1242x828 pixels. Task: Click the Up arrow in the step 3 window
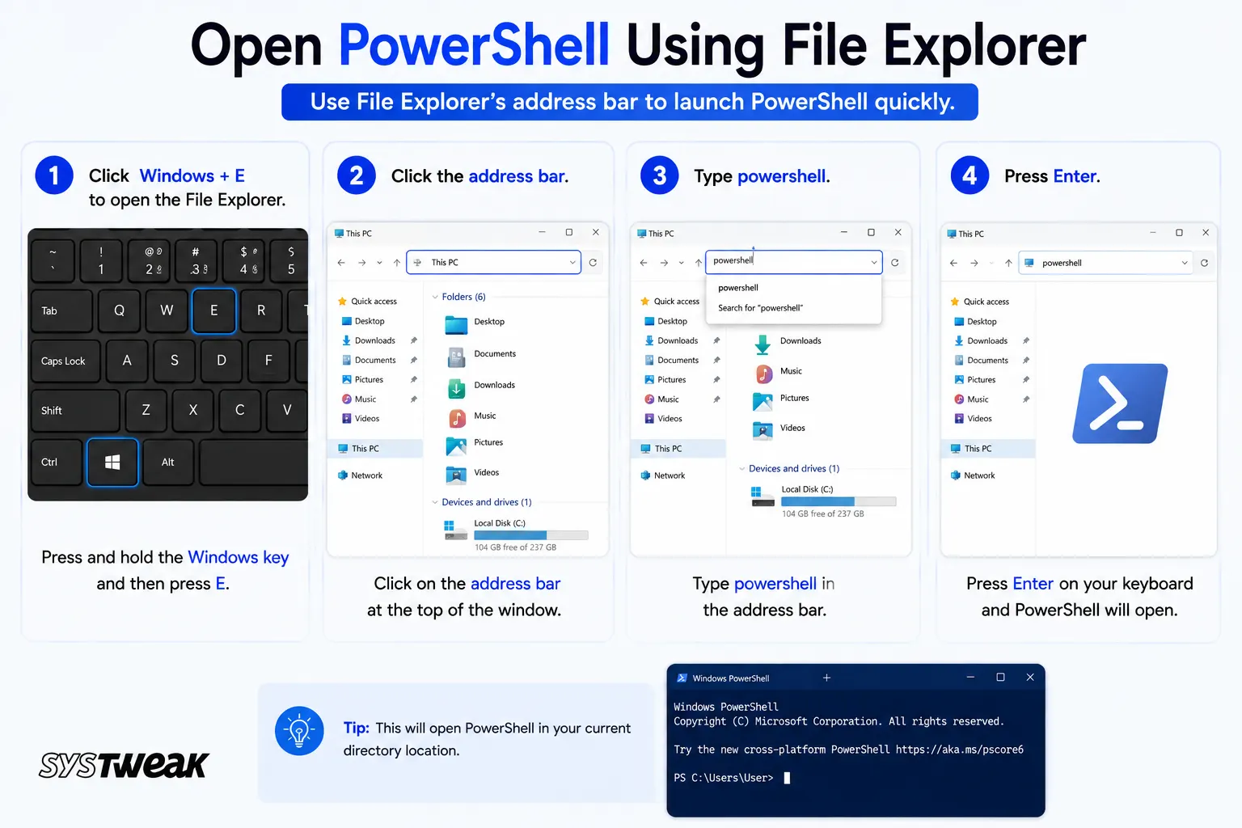(x=699, y=263)
